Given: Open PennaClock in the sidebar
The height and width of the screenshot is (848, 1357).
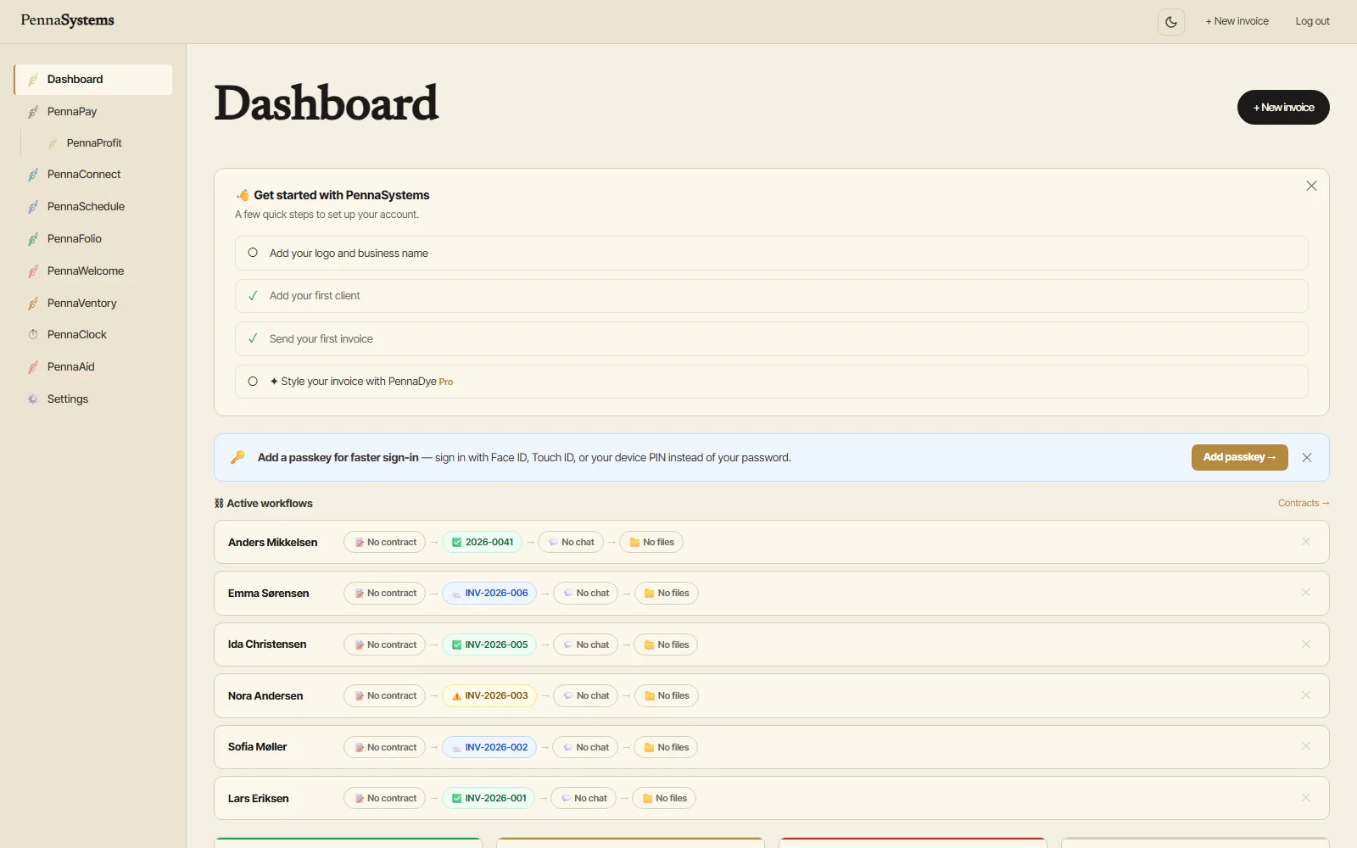Looking at the screenshot, I should (x=93, y=335).
